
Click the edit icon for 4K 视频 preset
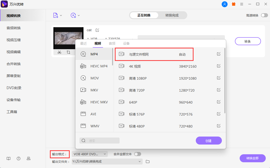(219, 66)
